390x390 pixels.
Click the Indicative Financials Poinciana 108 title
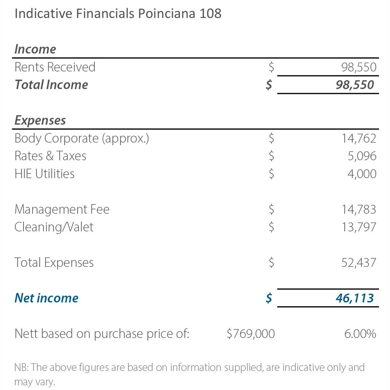pos(118,13)
